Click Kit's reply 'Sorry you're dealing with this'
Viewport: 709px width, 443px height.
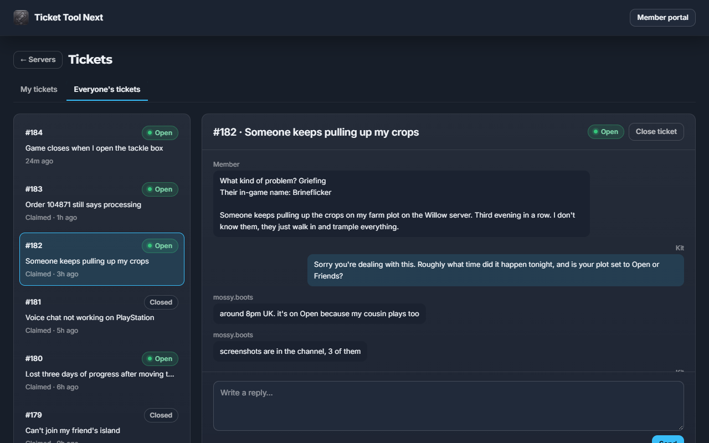click(496, 270)
